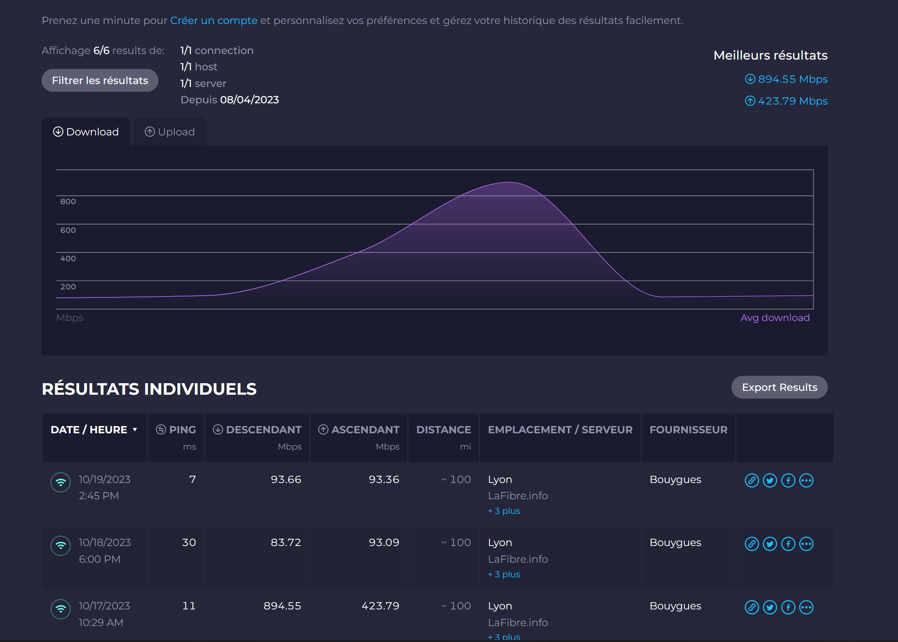Click wifi icon on 10/18/2023 row
Viewport: 898px width, 642px height.
pos(60,546)
